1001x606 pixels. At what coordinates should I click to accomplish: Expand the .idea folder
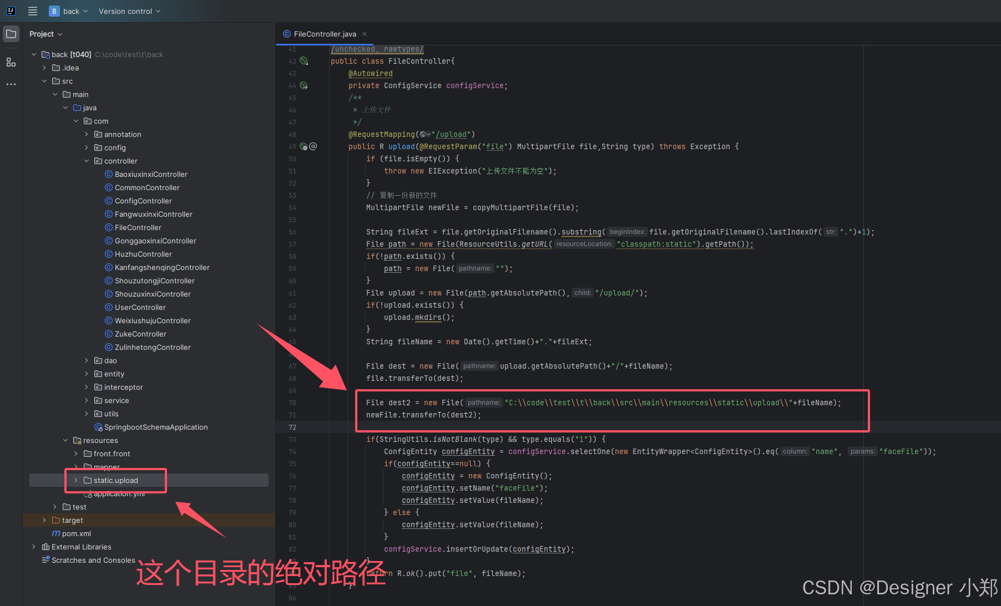tap(44, 68)
